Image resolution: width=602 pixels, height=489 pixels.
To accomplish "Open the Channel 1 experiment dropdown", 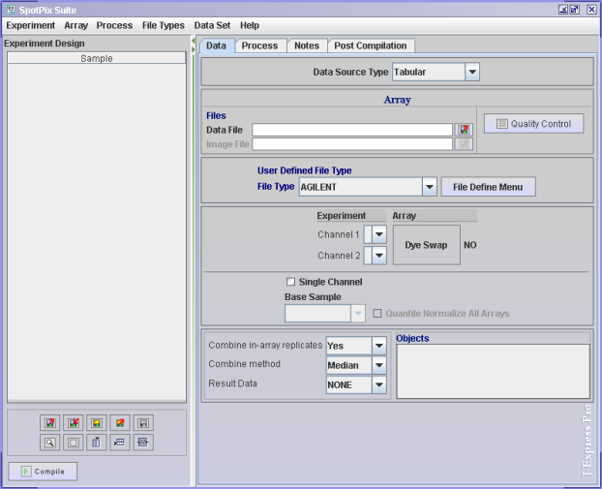I will [x=378, y=234].
